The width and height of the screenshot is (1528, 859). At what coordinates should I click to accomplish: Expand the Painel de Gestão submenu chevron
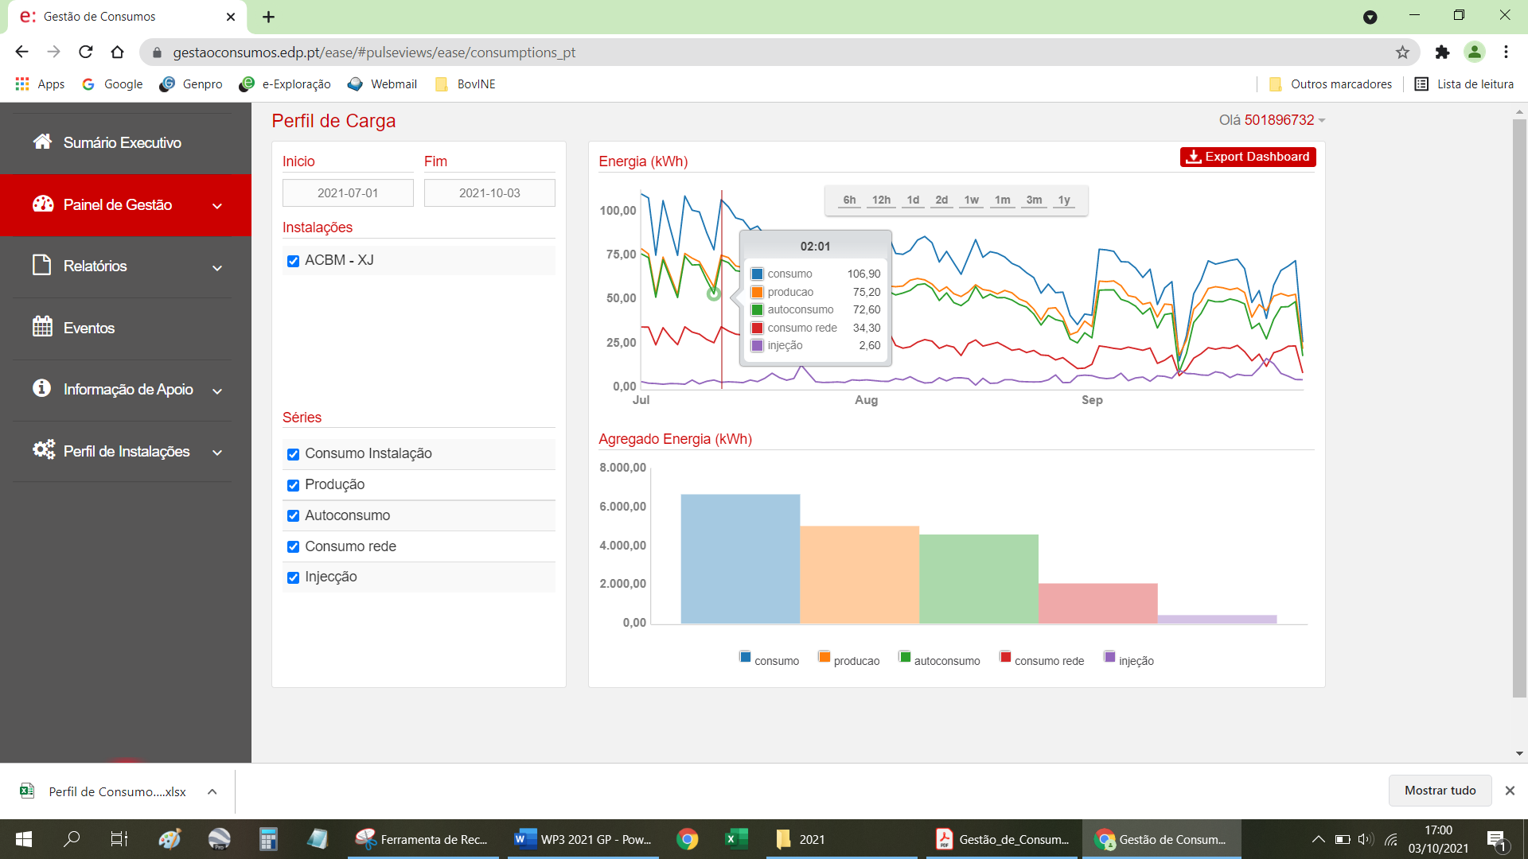217,206
